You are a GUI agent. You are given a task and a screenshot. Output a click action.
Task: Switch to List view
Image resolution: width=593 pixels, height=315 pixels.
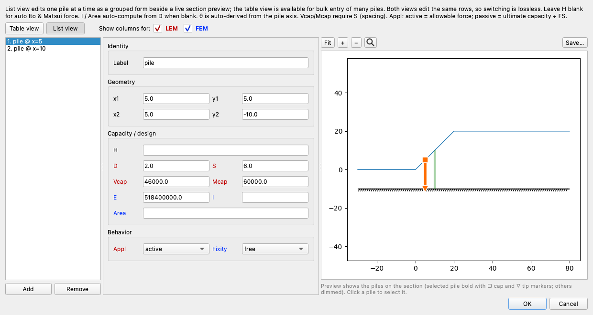(66, 29)
